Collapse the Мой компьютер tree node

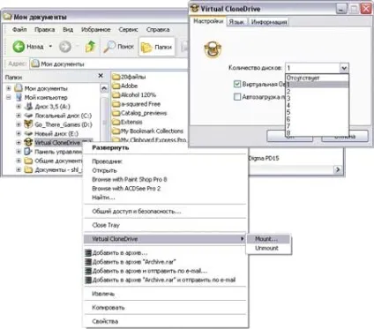pyautogui.click(x=9, y=97)
